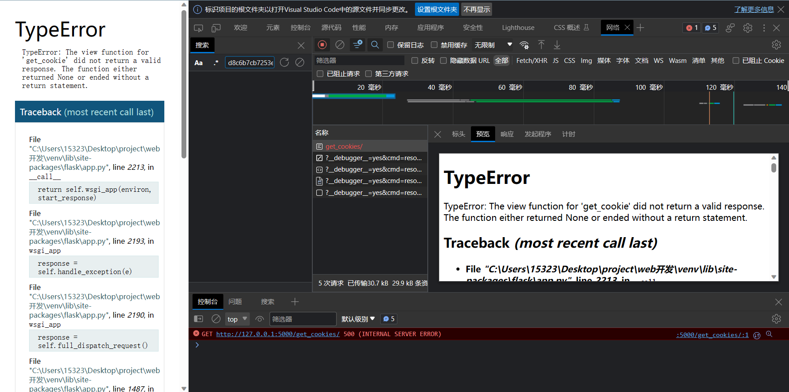789x392 pixels.
Task: Switch to the 问题 drawer tab
Action: (235, 301)
